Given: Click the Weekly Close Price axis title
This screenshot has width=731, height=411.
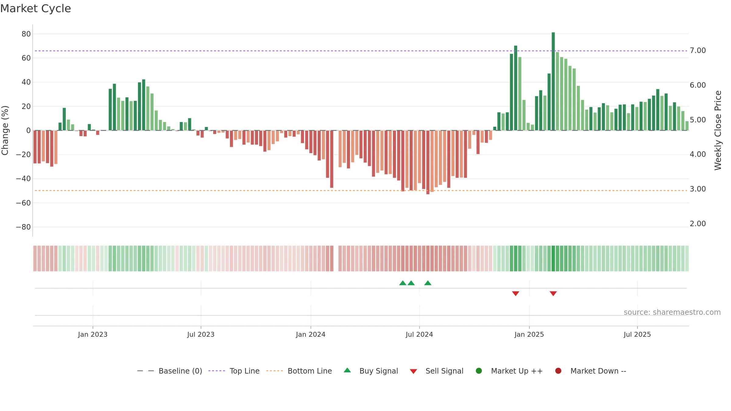Looking at the screenshot, I should click(718, 130).
